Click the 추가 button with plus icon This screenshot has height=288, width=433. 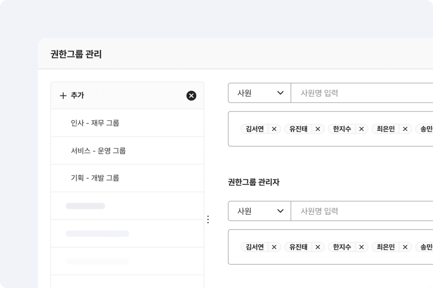click(72, 96)
